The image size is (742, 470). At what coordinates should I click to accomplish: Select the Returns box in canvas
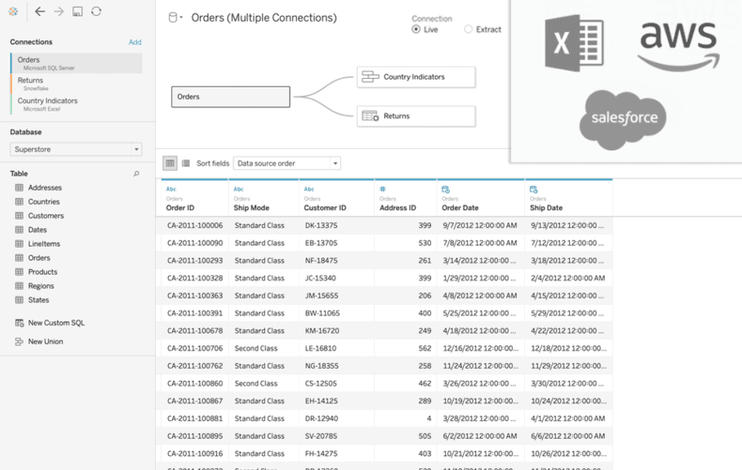[416, 115]
